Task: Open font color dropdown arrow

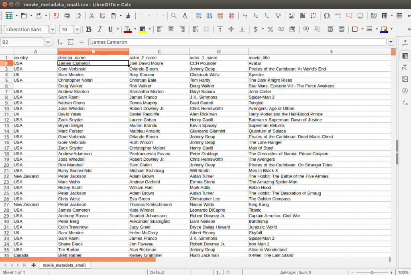Action: [135, 29]
